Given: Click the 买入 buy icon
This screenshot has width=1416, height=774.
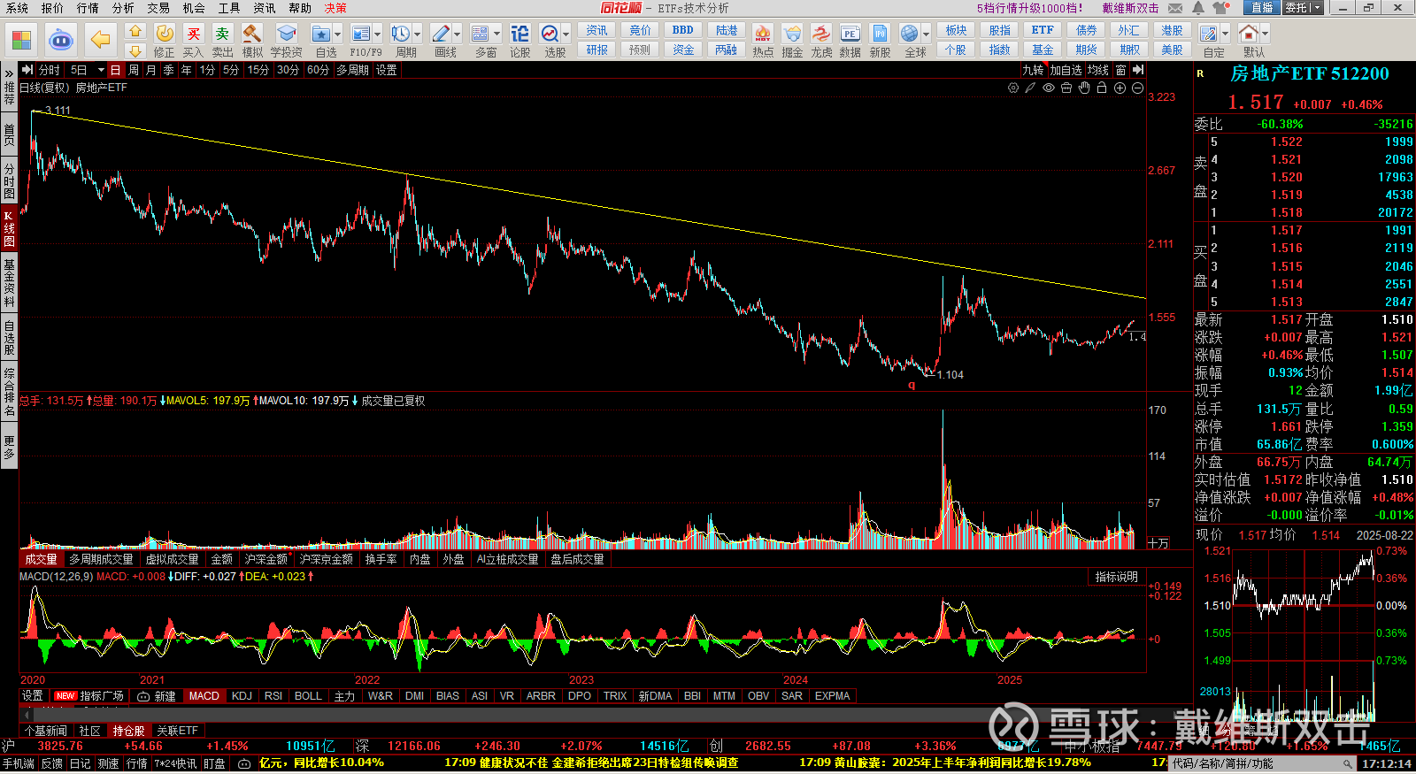Looking at the screenshot, I should click(x=193, y=34).
